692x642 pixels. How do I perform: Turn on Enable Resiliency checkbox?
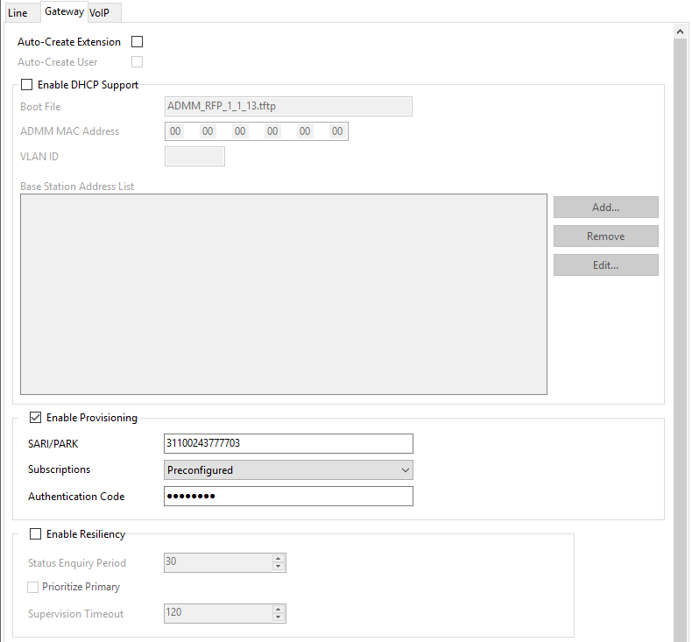[35, 534]
